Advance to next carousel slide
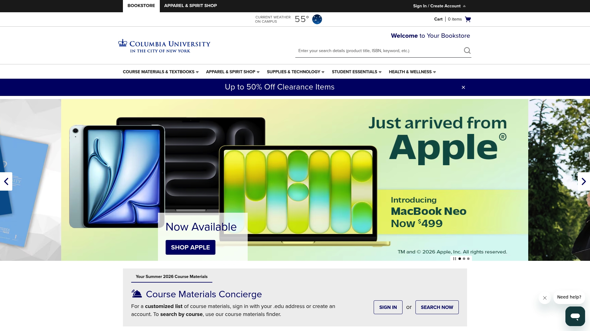 click(x=584, y=181)
